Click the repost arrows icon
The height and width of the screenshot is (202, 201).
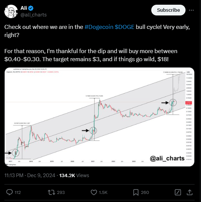tap(51, 193)
